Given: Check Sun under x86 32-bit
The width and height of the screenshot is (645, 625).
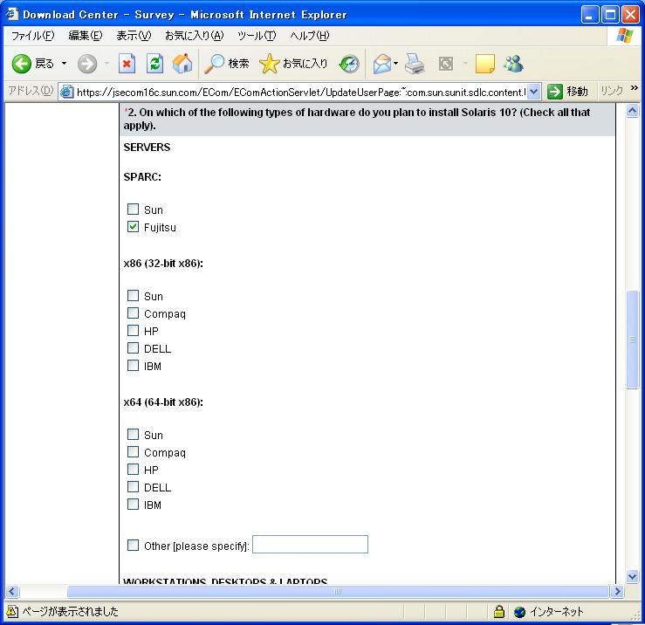Looking at the screenshot, I should [133, 295].
